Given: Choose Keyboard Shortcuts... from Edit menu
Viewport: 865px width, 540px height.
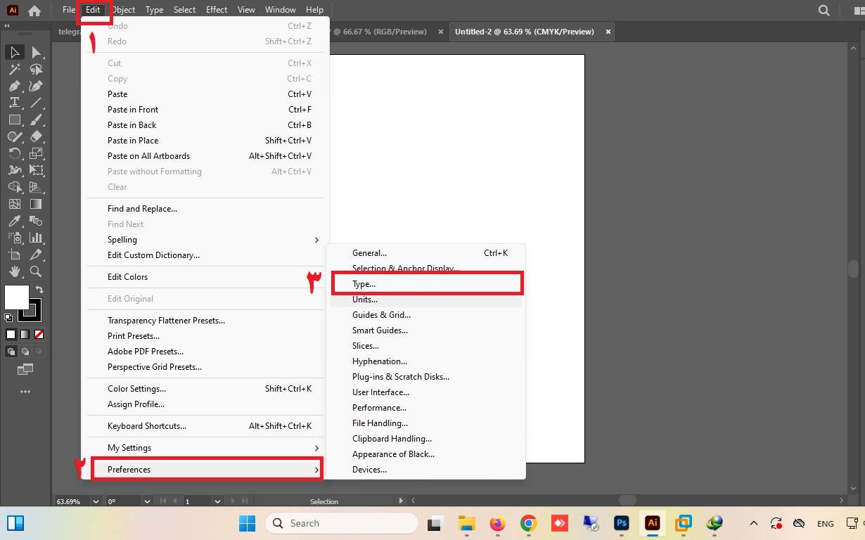Looking at the screenshot, I should pos(147,426).
